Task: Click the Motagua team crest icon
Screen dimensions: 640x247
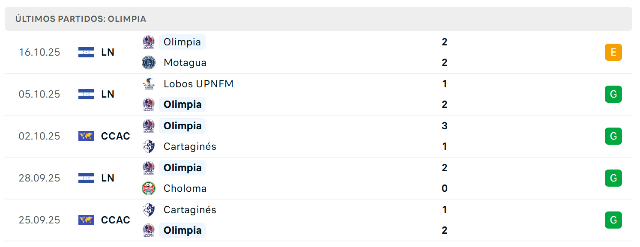Action: pos(149,62)
